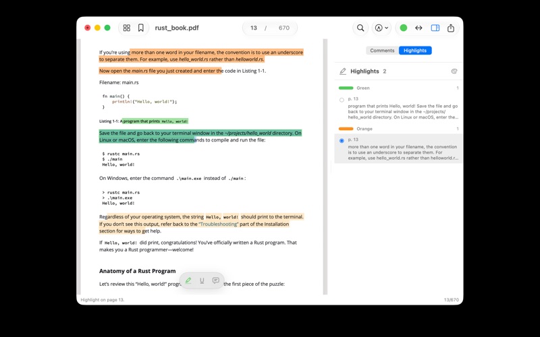Select radio button of green highlight entry
This screenshot has height=337, width=540.
tap(342, 100)
